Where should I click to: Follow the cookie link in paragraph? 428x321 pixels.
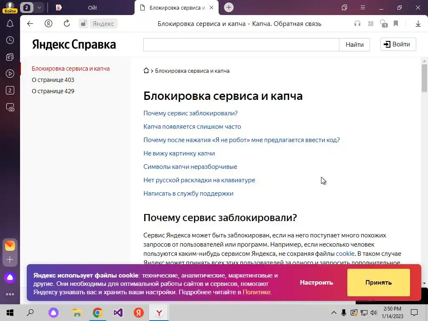345,254
